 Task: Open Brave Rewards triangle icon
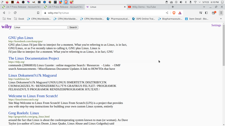coord(180,13)
